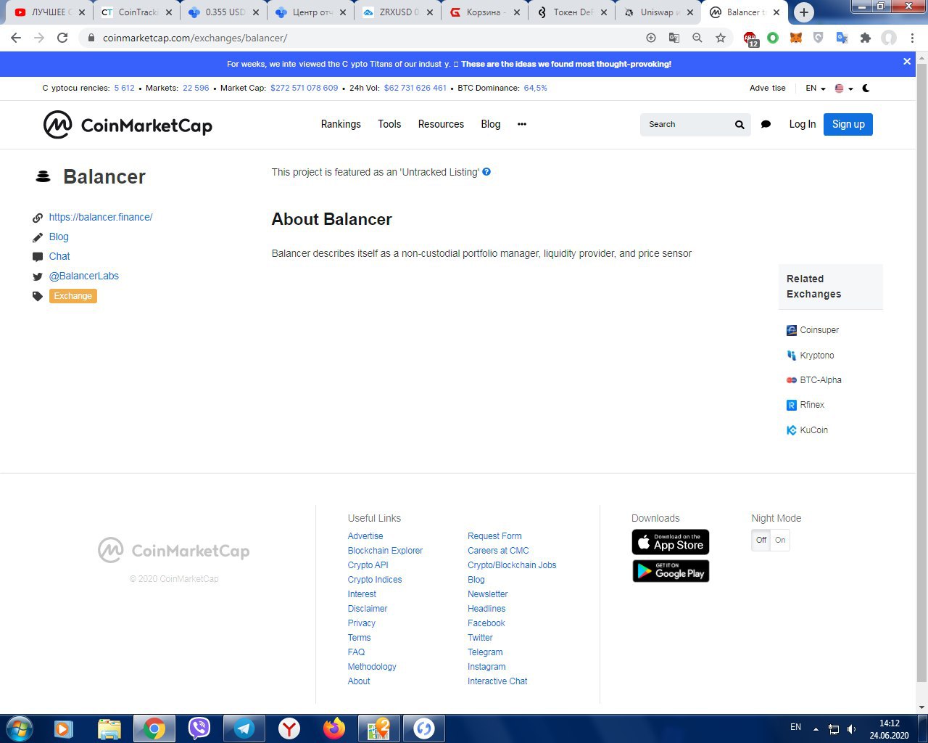
Task: Click Download on the App Store badge
Action: coord(671,542)
